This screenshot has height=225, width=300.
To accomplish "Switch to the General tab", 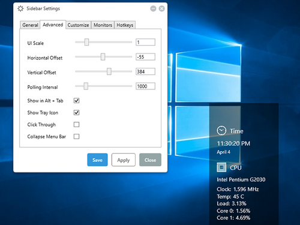I will coord(30,25).
